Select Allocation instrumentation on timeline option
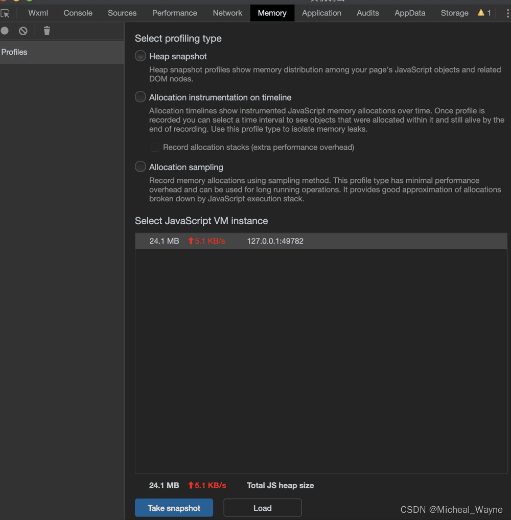The image size is (511, 520). click(x=141, y=97)
